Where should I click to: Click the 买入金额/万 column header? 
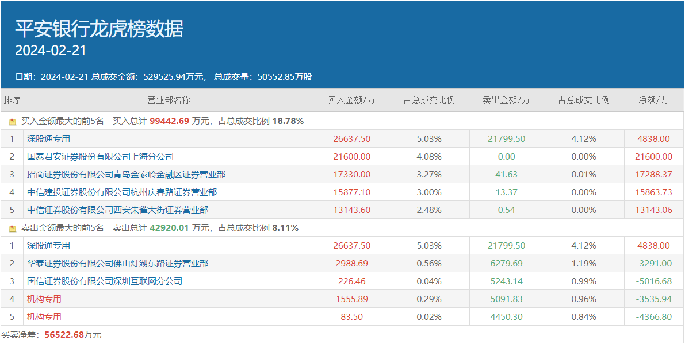(x=351, y=101)
